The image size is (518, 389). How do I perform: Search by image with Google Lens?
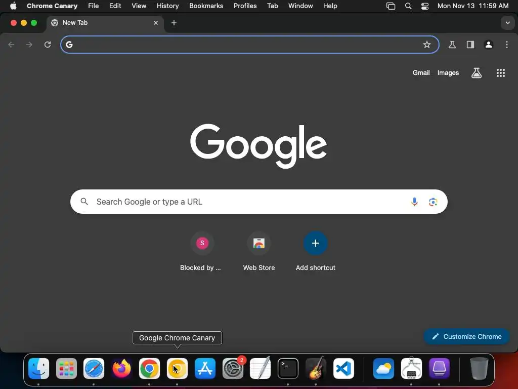(433, 202)
